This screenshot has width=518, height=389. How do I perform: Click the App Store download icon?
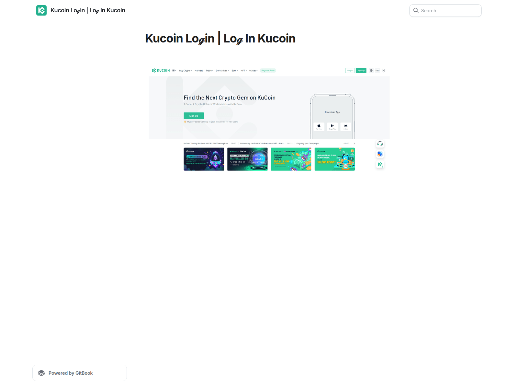319,126
